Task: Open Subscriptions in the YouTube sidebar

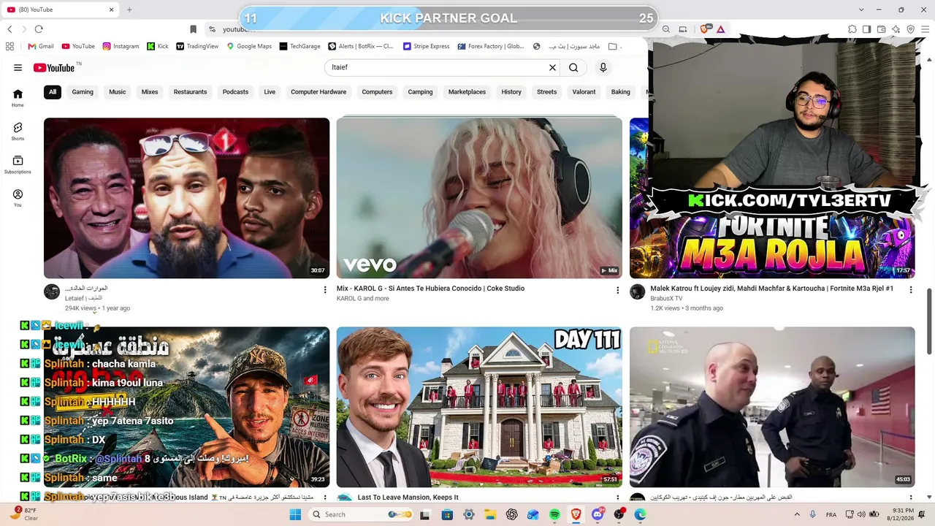Action: [18, 164]
